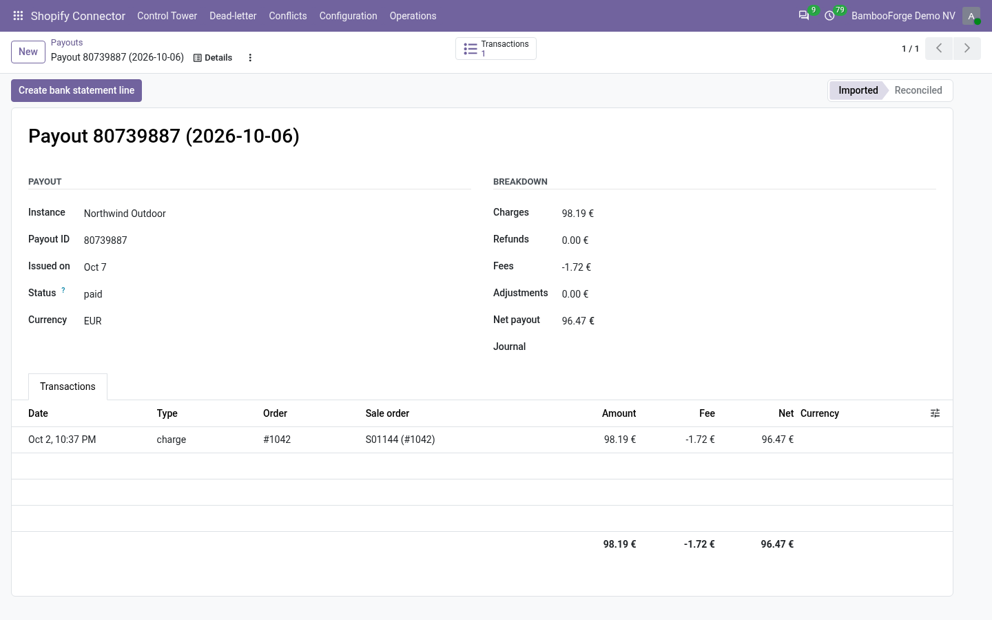
Task: Open the messages icon with badge 9
Action: coord(804,15)
